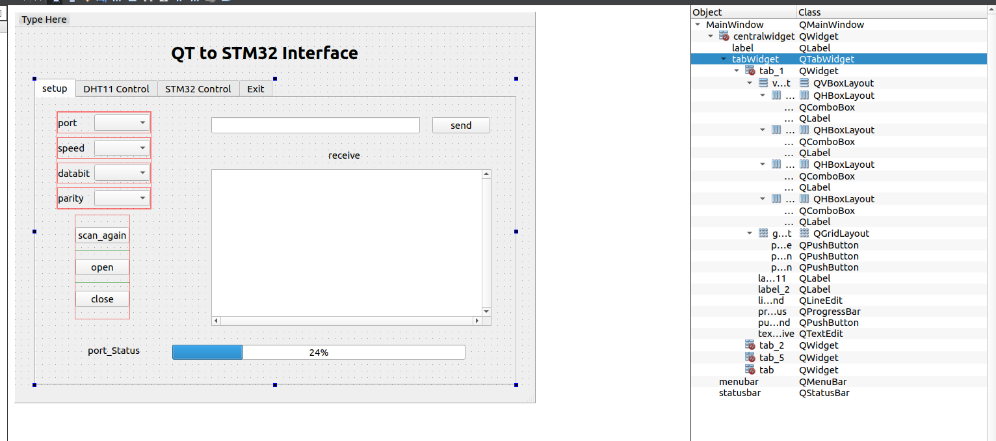Click the open button

(x=102, y=267)
